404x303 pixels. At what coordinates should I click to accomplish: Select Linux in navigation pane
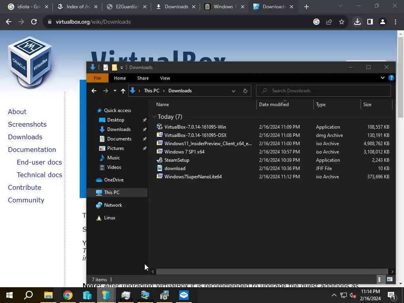[110, 218]
